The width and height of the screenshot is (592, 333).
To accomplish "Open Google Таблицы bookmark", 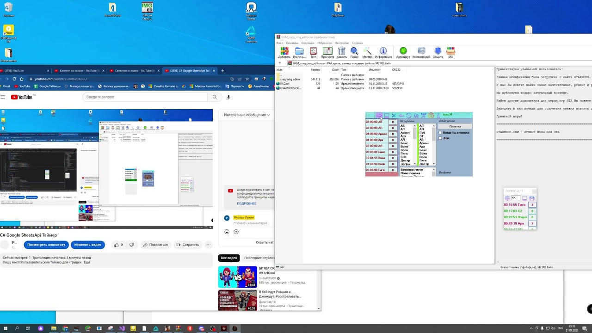I will pos(47,86).
